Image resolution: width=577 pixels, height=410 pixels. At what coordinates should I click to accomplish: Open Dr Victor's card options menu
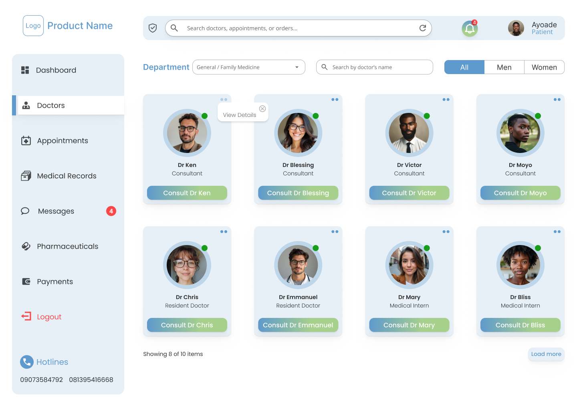tap(446, 99)
